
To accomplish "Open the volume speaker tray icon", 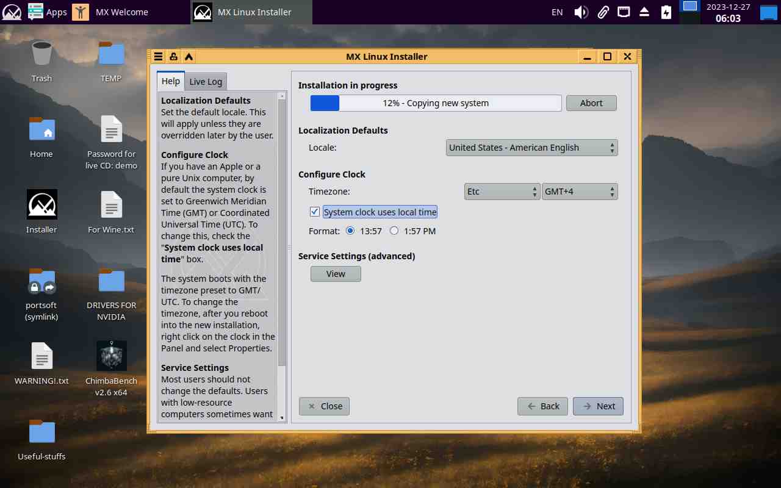I will pyautogui.click(x=581, y=12).
